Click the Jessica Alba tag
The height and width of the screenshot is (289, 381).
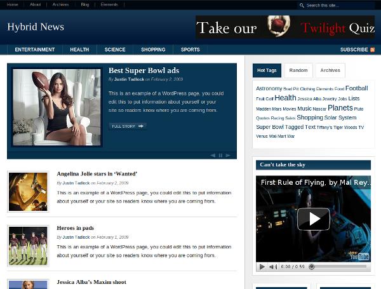pyautogui.click(x=309, y=99)
